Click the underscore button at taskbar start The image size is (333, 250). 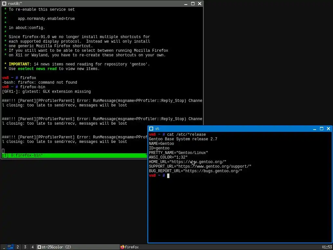(x=4, y=247)
